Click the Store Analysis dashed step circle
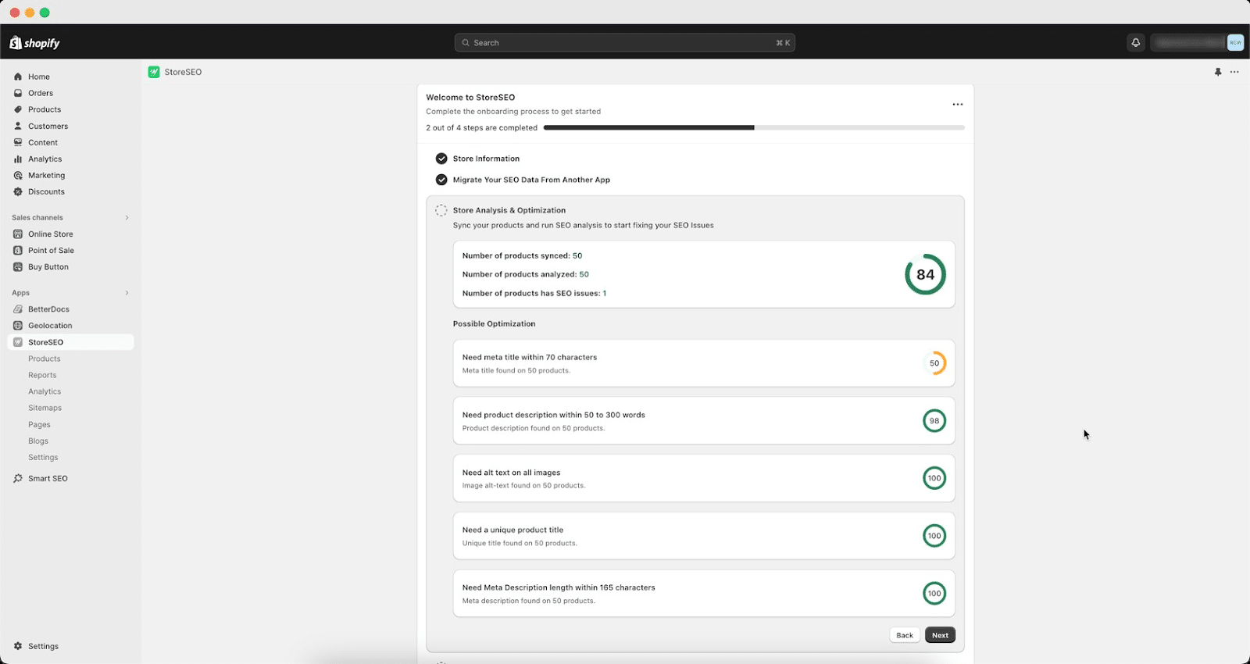Viewport: 1250px width, 664px height. [441, 210]
